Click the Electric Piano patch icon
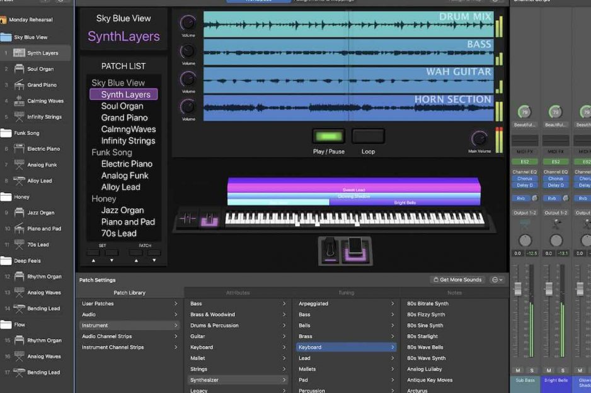The width and height of the screenshot is (591, 393). coord(19,149)
